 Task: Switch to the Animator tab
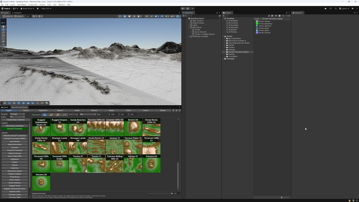17,13
